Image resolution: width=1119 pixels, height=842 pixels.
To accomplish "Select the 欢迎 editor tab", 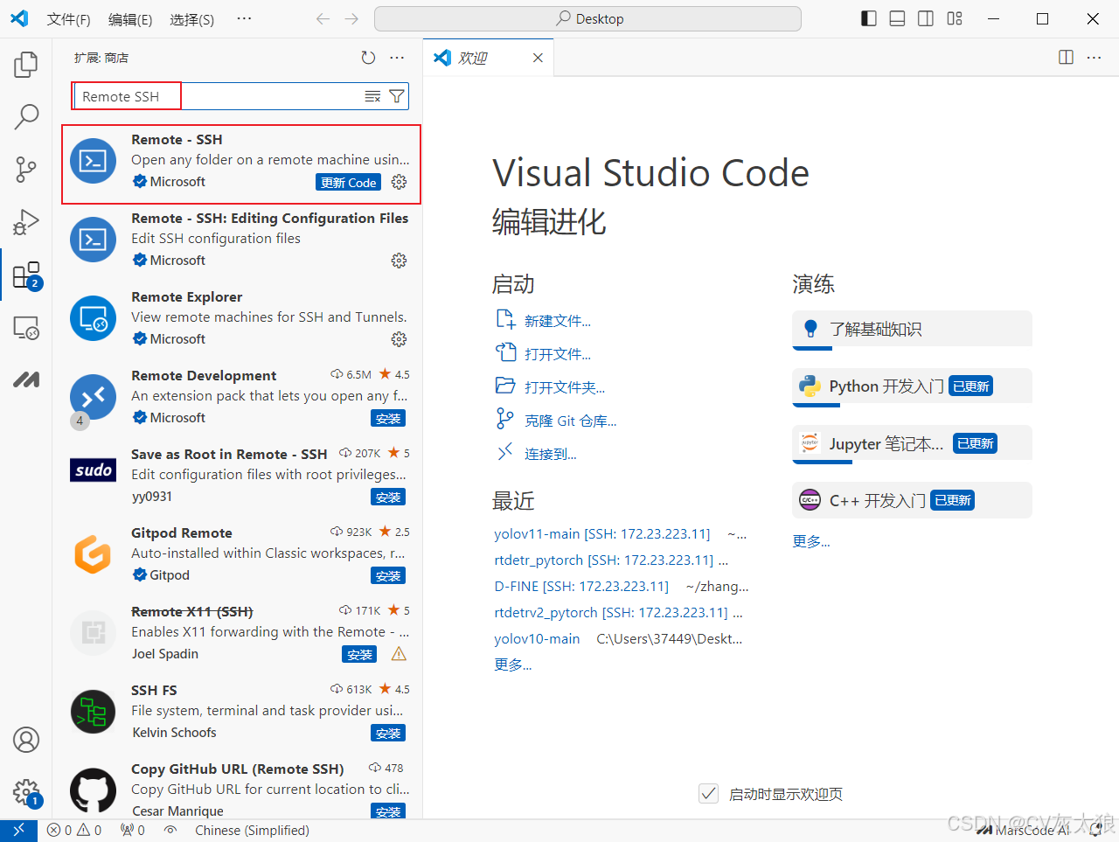I will click(488, 58).
